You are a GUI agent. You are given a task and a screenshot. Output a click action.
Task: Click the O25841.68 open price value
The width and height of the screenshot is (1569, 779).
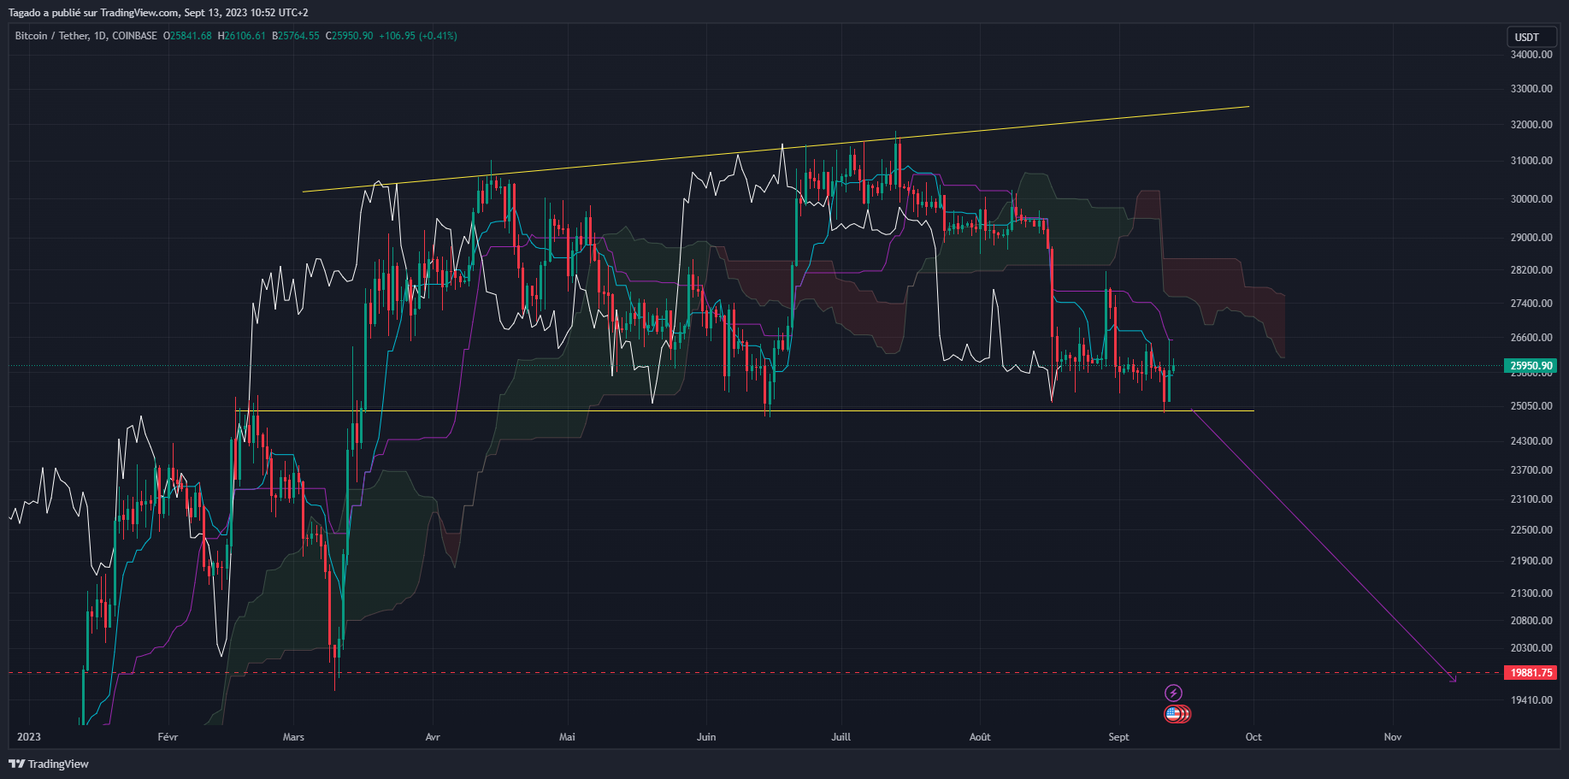tap(188, 36)
